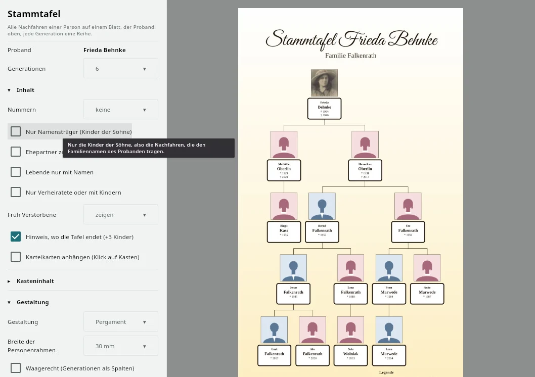Select the Hannelore Oberlin name box
535x377 pixels.
click(x=365, y=170)
